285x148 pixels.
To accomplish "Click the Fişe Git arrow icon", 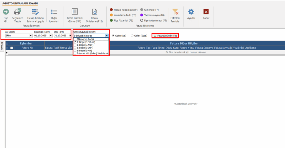I will pyautogui.click(x=6, y=12).
